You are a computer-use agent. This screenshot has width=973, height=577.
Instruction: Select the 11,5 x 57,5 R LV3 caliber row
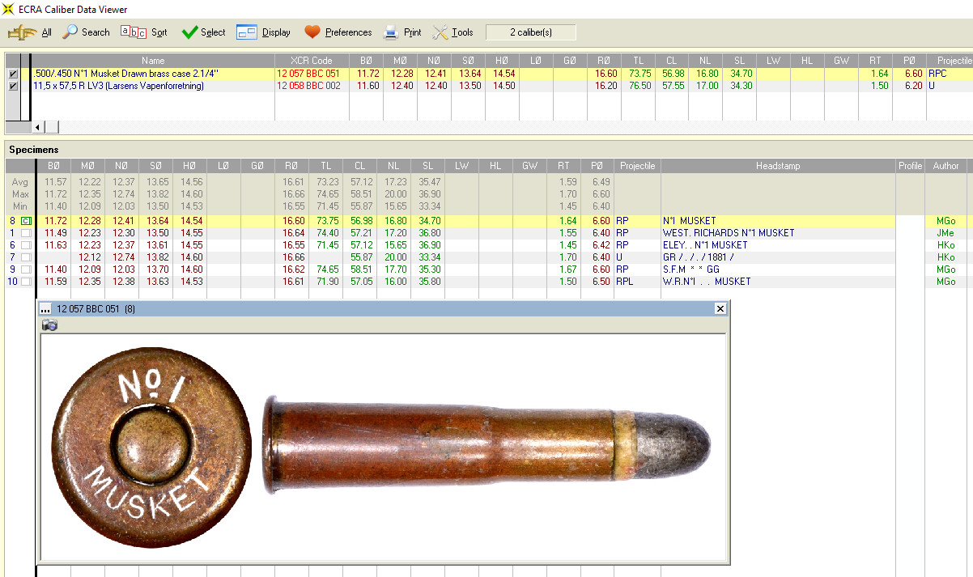(x=502, y=86)
